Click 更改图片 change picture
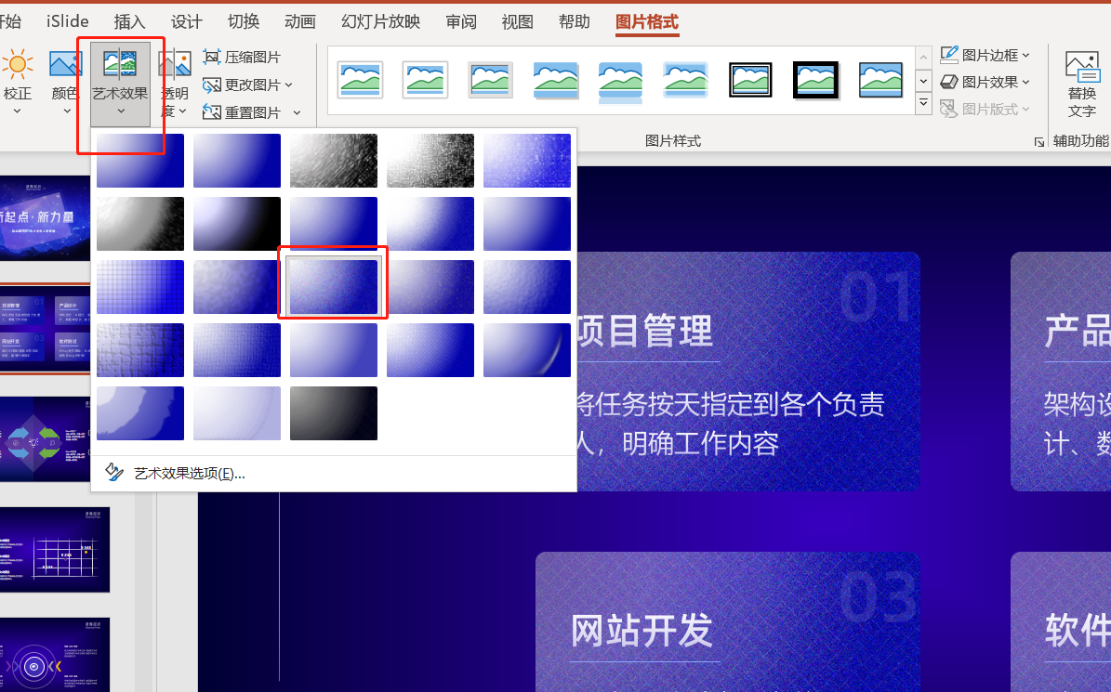Image resolution: width=1111 pixels, height=692 pixels. (x=242, y=85)
